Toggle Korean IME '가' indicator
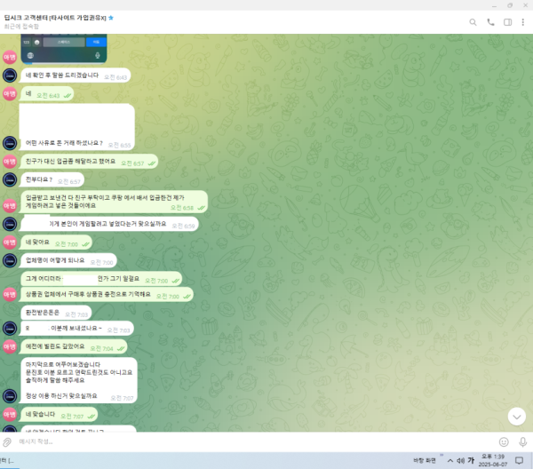 point(471,460)
